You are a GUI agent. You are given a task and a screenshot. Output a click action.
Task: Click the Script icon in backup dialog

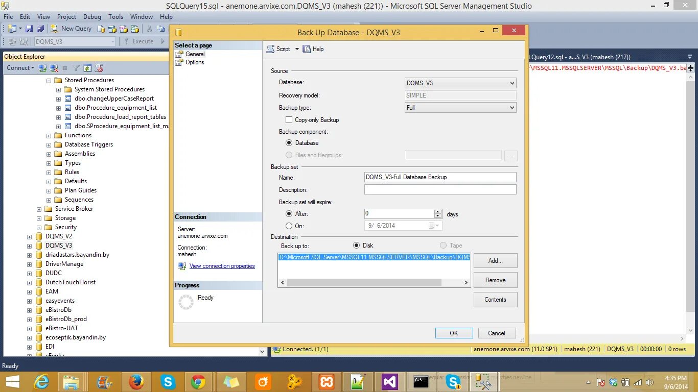point(270,49)
